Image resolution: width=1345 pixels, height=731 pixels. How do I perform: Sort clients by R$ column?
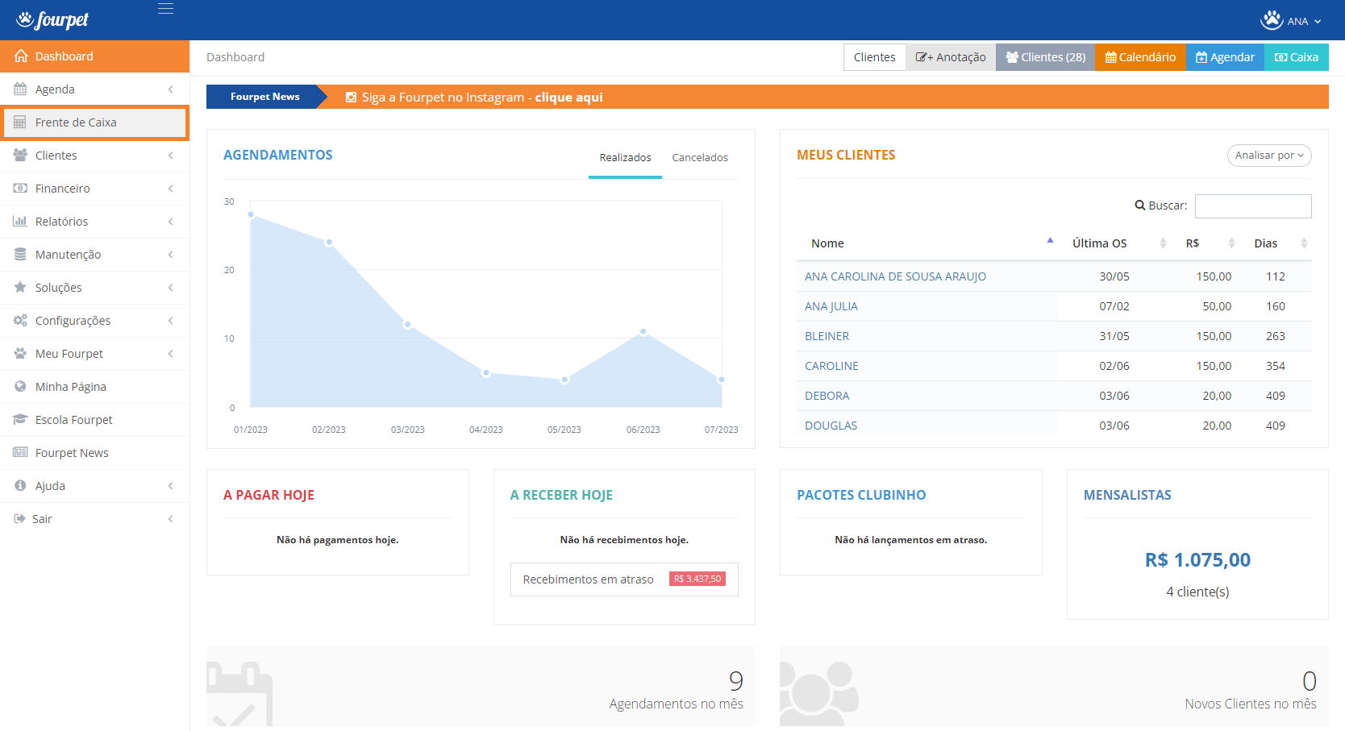point(1206,243)
